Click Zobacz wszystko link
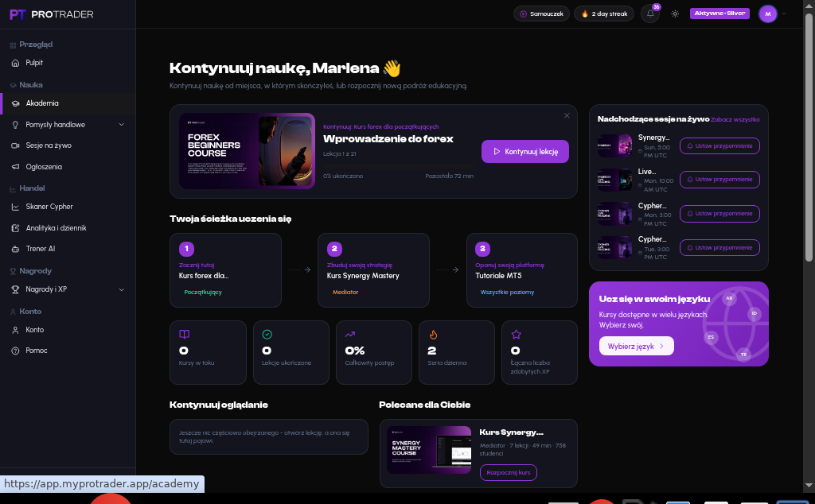 pos(735,120)
